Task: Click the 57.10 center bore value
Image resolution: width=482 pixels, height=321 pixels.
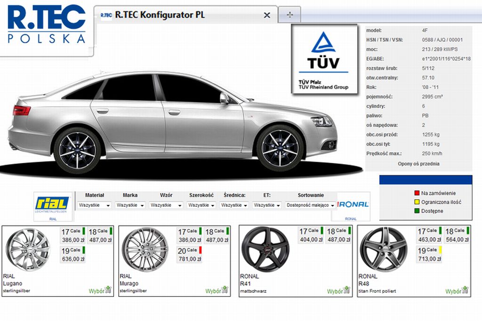Action: (428, 78)
